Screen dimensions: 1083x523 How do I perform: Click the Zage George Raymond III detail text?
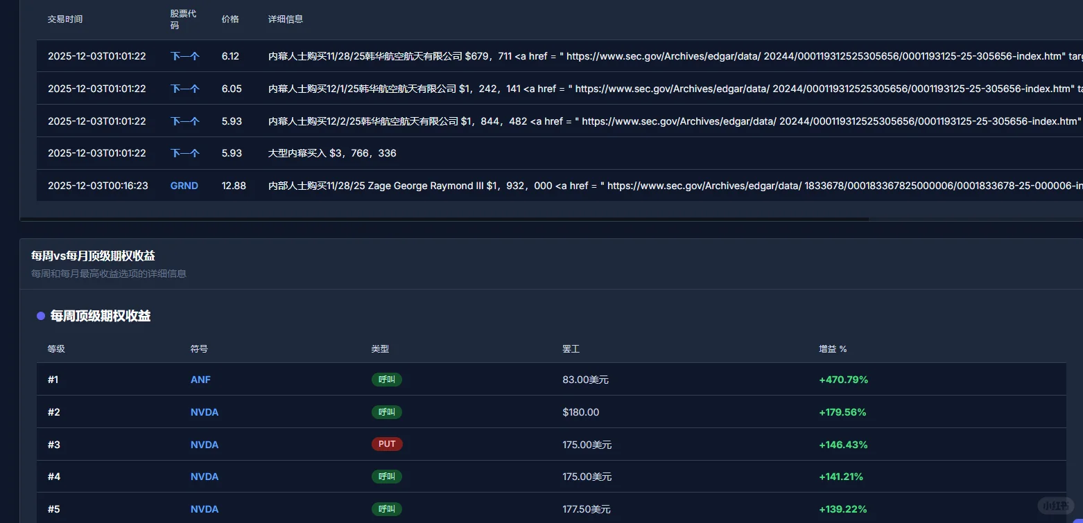coord(675,186)
